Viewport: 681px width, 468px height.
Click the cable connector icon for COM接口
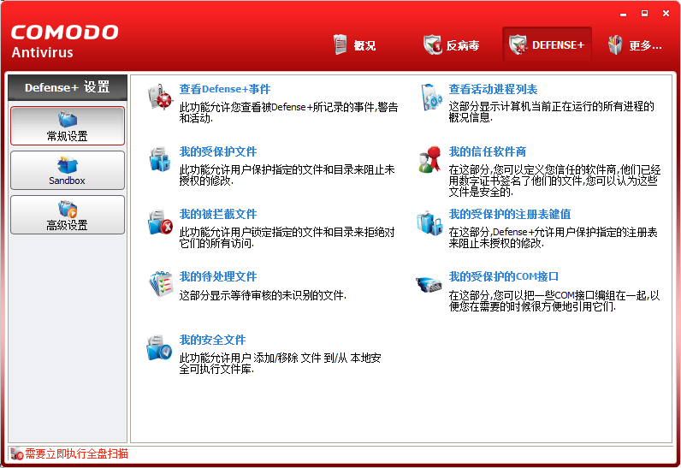pyautogui.click(x=429, y=285)
